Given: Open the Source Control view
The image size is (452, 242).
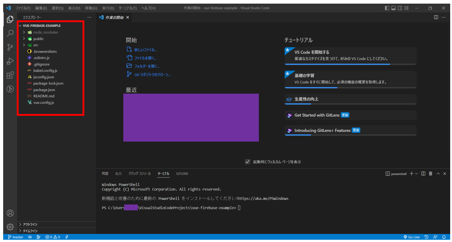Looking at the screenshot, I should click(x=10, y=47).
